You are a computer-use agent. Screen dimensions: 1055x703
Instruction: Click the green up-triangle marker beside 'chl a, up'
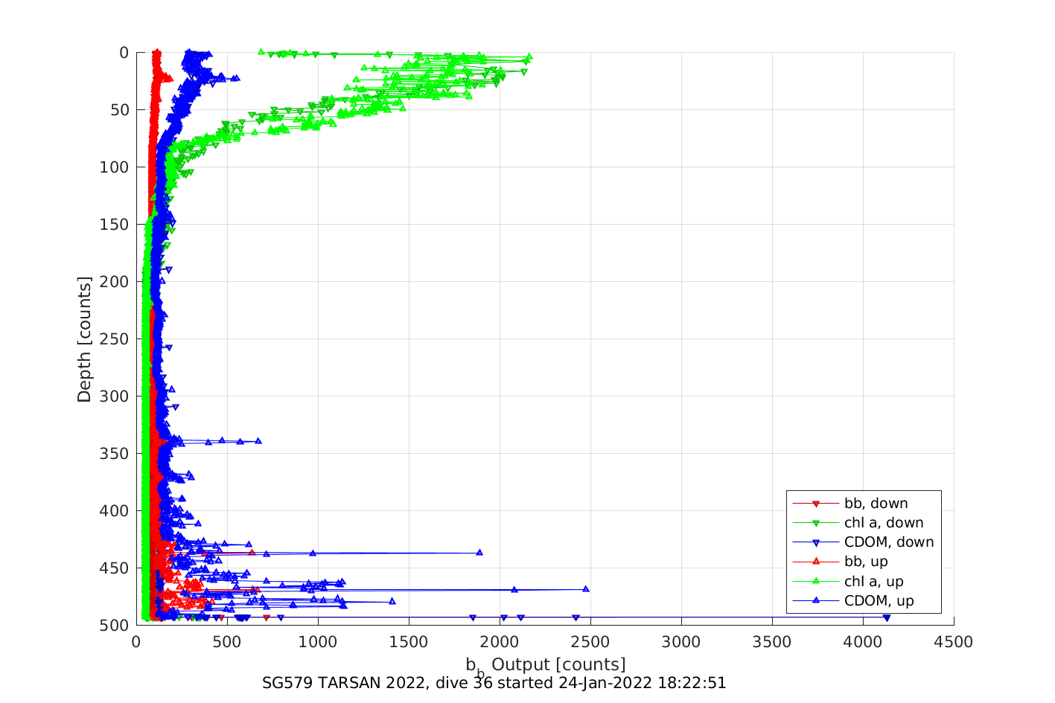[x=815, y=581]
